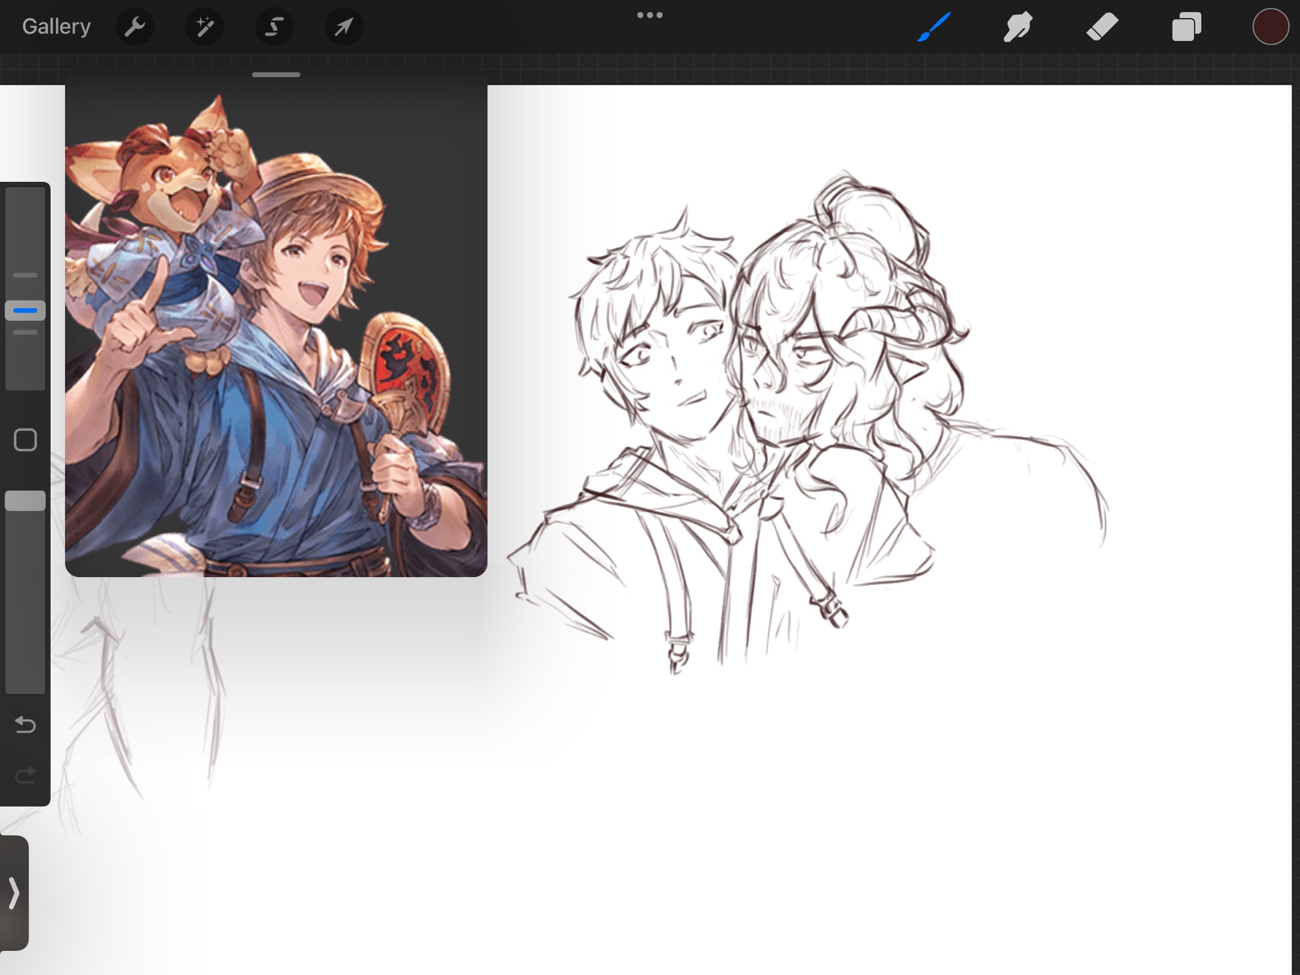Expand the collapsed side panel chevron

[14, 892]
